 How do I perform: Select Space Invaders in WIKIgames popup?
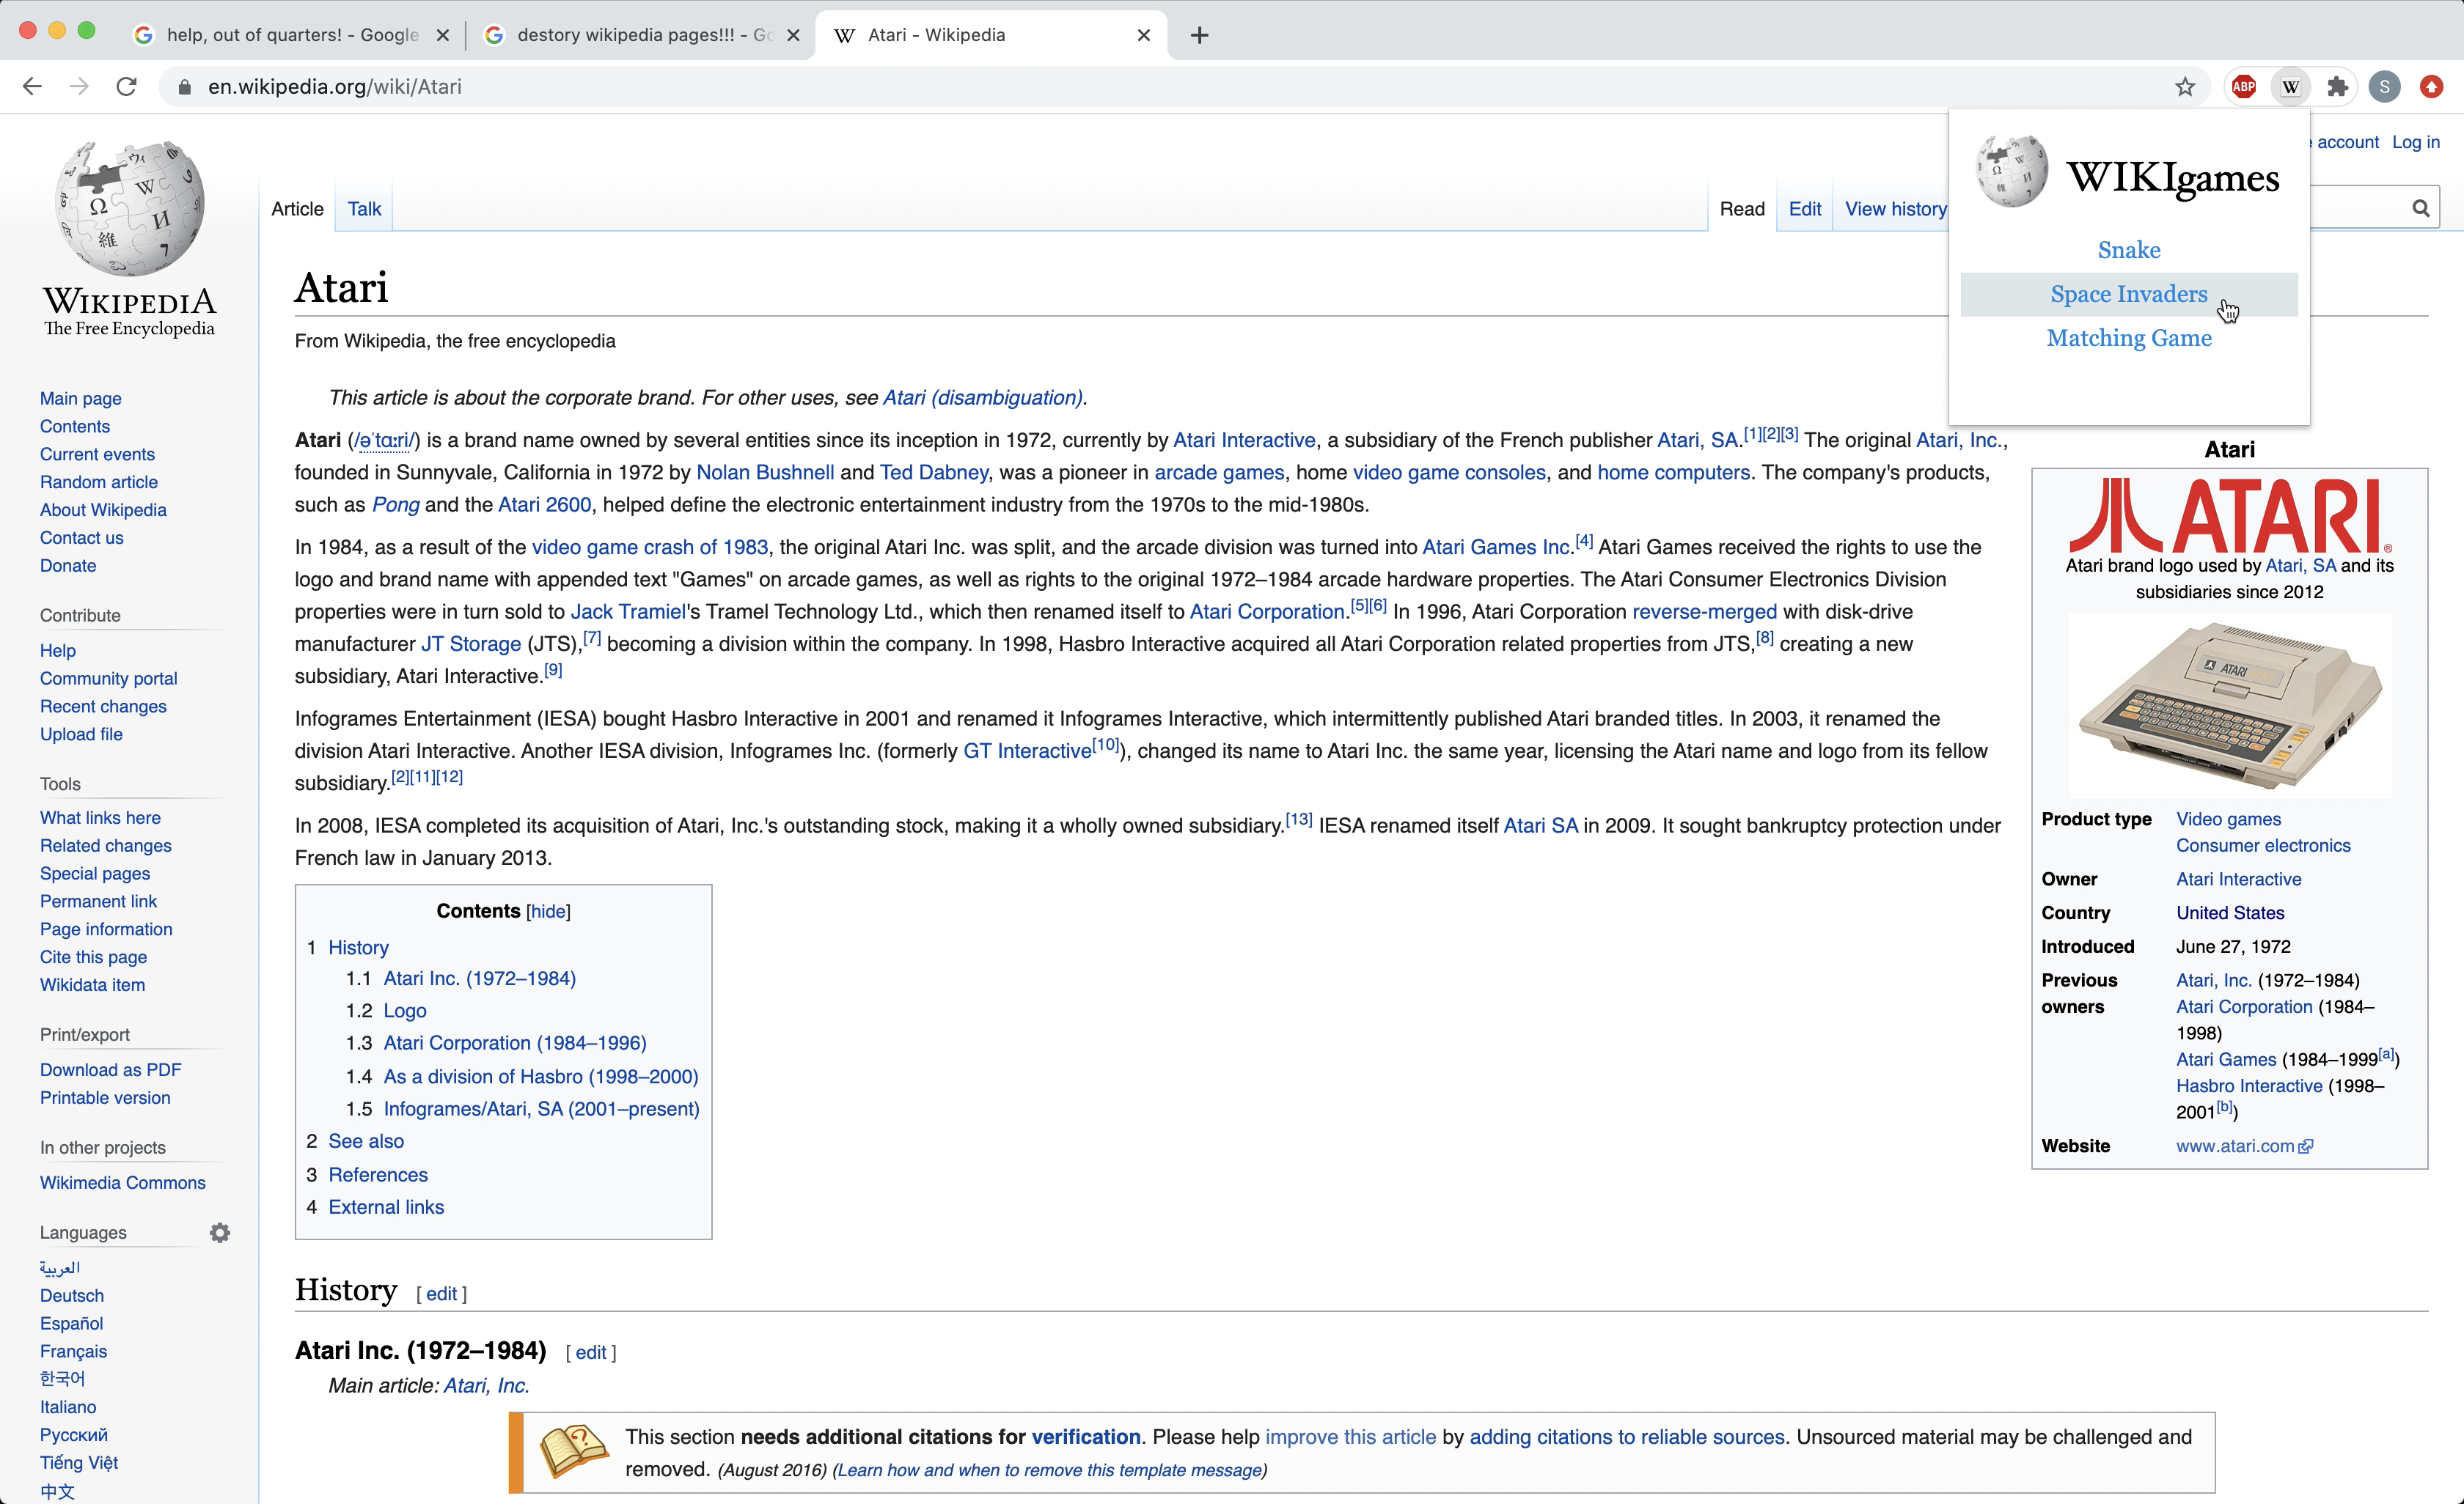pyautogui.click(x=2128, y=294)
